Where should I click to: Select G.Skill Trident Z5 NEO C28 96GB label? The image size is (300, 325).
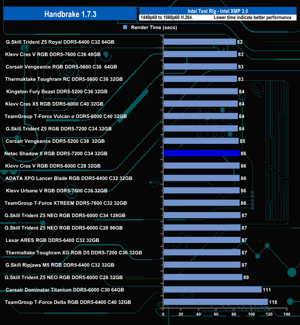64,228
